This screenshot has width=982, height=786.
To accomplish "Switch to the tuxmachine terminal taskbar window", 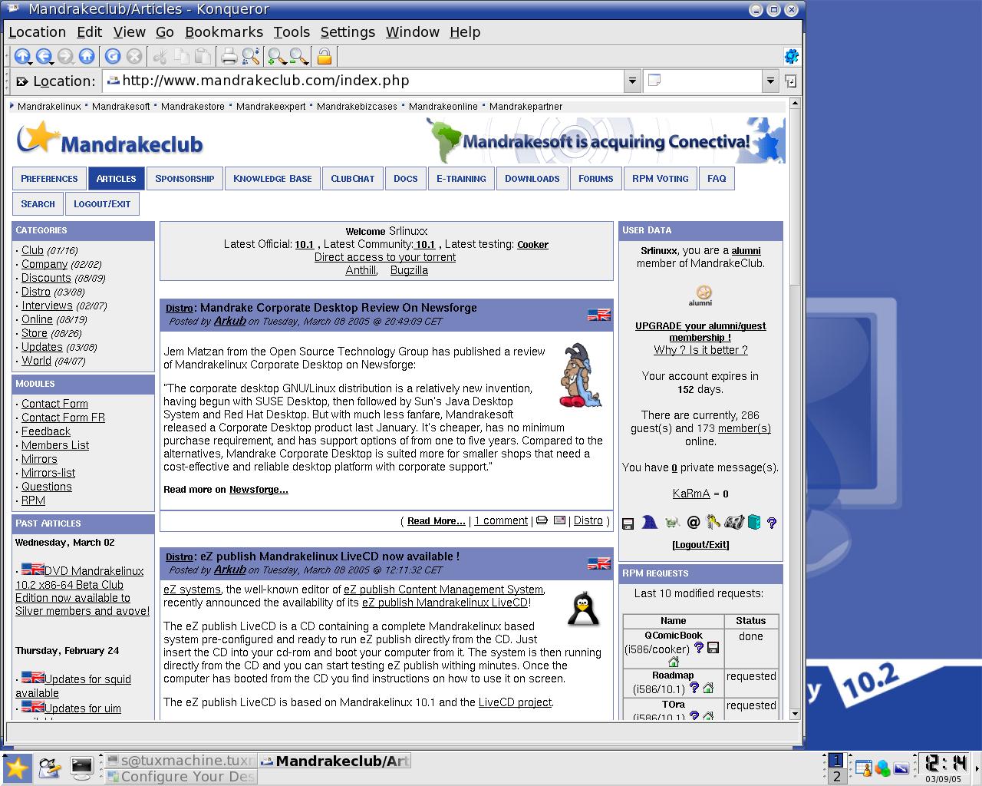I will (x=180, y=761).
